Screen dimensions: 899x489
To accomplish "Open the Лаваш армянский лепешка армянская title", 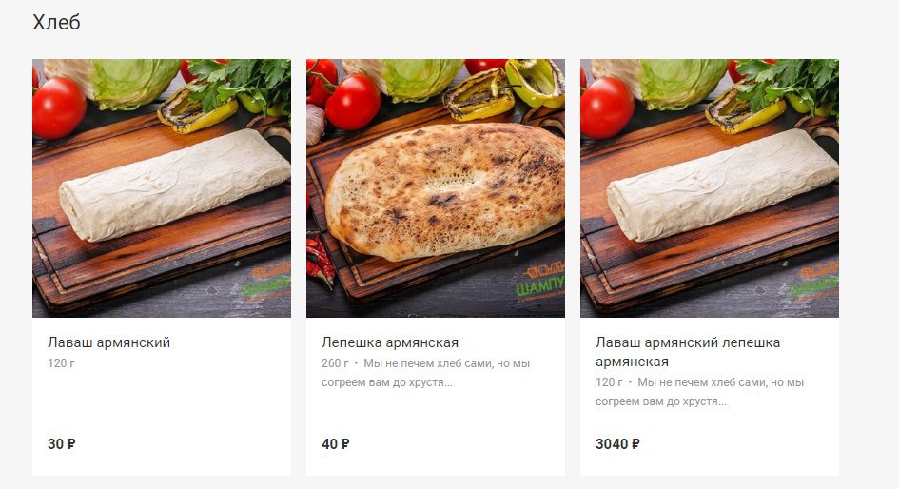I will (x=688, y=351).
